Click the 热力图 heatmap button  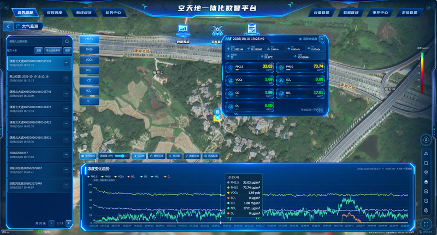[174, 156]
